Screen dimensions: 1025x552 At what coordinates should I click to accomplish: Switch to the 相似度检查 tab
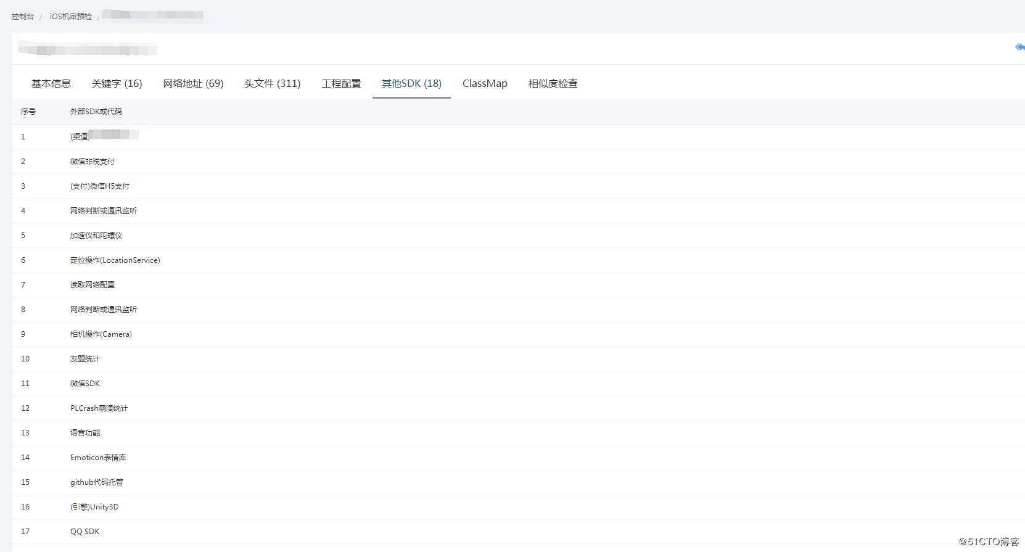[553, 83]
